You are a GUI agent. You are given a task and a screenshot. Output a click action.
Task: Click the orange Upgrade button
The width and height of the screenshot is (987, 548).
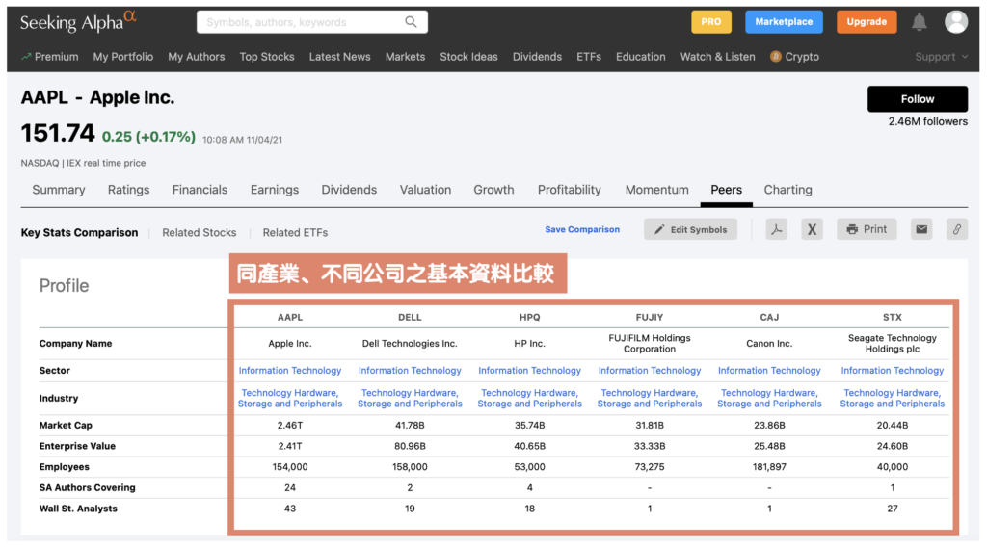[867, 22]
